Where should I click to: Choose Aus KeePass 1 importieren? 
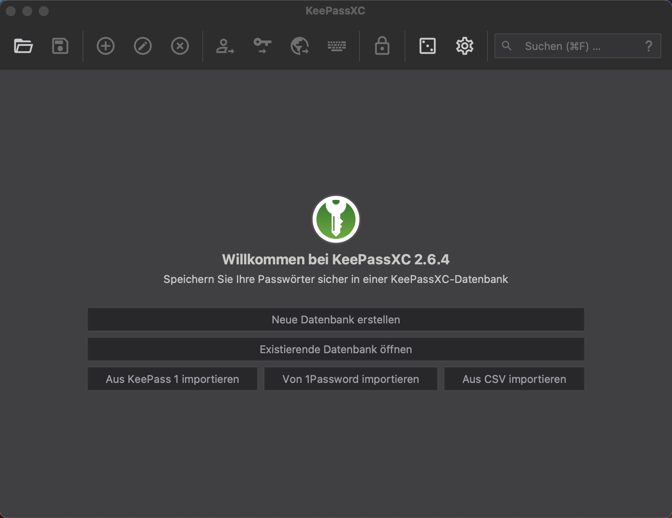(x=173, y=379)
